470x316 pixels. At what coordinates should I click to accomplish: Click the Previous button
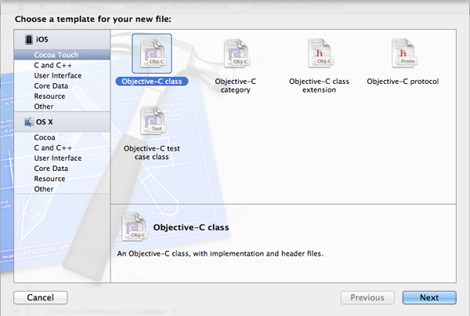coord(367,297)
